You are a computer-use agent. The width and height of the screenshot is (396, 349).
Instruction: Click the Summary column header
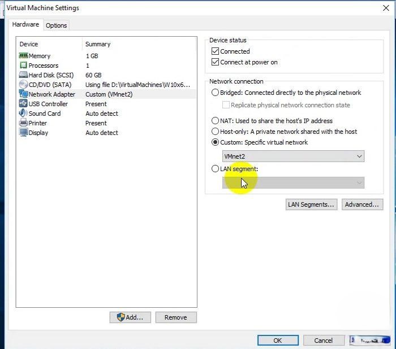[x=98, y=44]
